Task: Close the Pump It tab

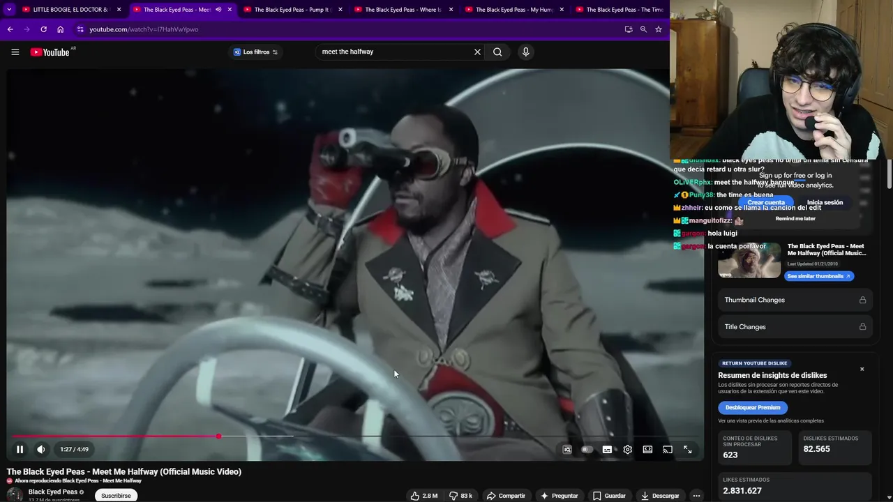Action: [x=340, y=10]
